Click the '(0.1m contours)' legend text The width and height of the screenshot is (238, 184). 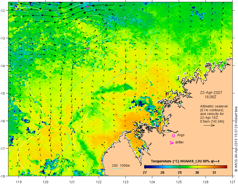point(212,110)
